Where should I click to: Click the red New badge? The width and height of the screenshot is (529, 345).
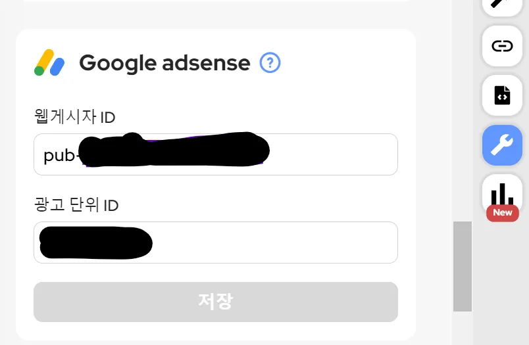point(502,213)
